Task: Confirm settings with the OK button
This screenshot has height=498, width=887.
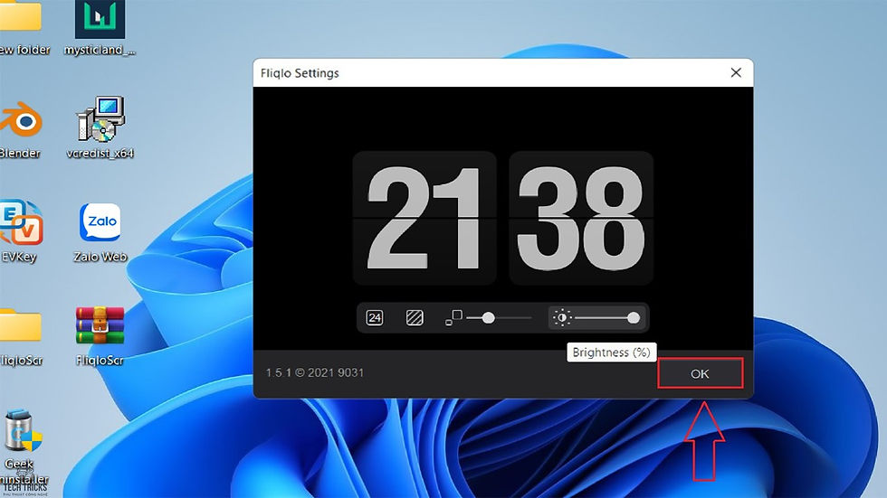Action: [x=701, y=373]
